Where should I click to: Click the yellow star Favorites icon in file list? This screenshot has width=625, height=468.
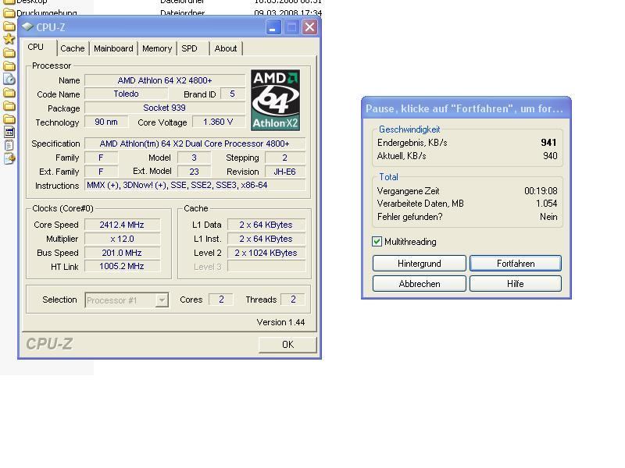(x=9, y=39)
